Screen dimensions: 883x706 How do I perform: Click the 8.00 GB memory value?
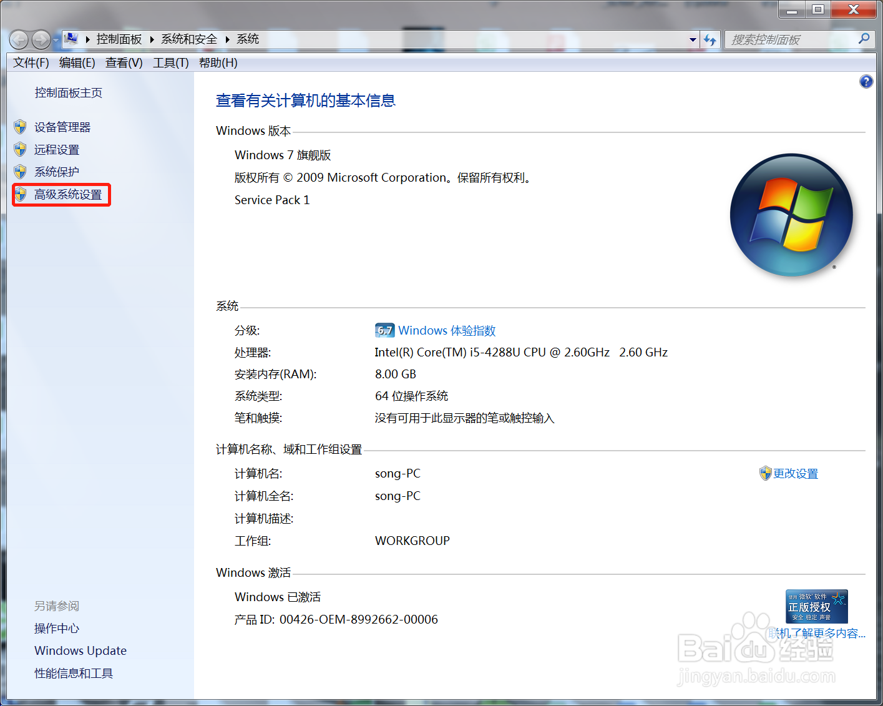tap(396, 374)
